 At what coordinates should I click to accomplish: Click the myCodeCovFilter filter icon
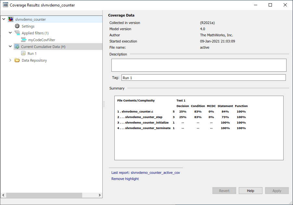click(x=24, y=40)
